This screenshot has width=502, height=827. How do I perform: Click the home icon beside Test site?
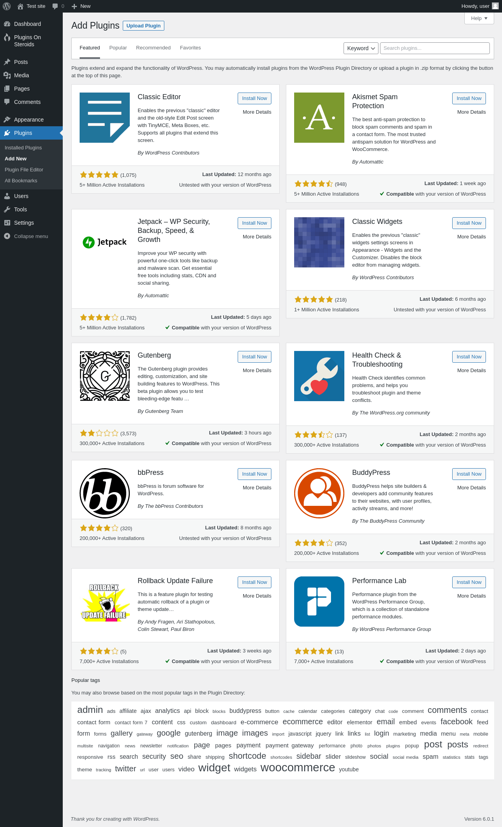(20, 6)
